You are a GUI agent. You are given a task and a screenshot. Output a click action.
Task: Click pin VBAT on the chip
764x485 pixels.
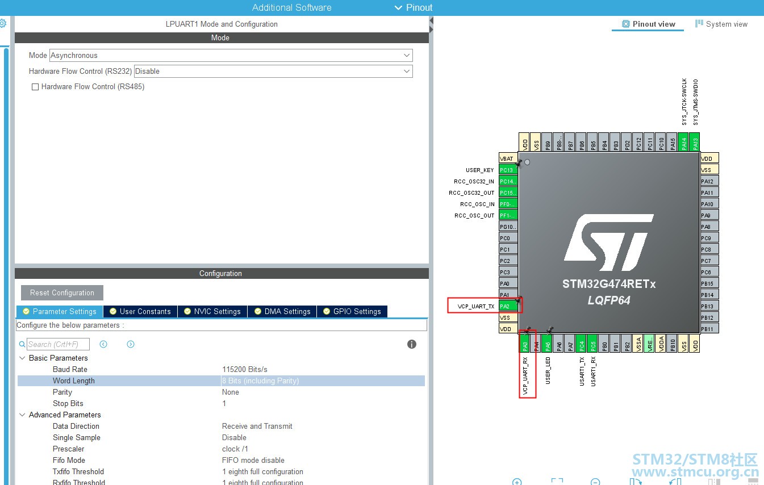508,158
